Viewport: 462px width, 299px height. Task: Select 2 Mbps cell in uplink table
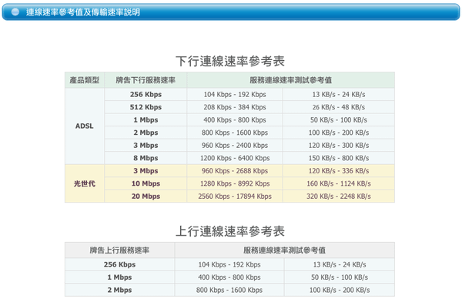tap(119, 290)
